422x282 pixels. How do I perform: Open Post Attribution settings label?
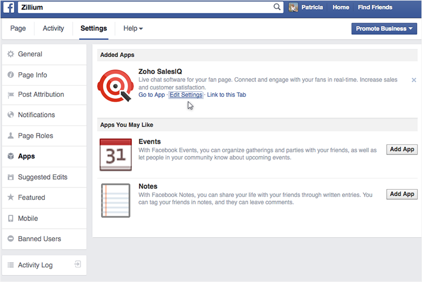[41, 95]
